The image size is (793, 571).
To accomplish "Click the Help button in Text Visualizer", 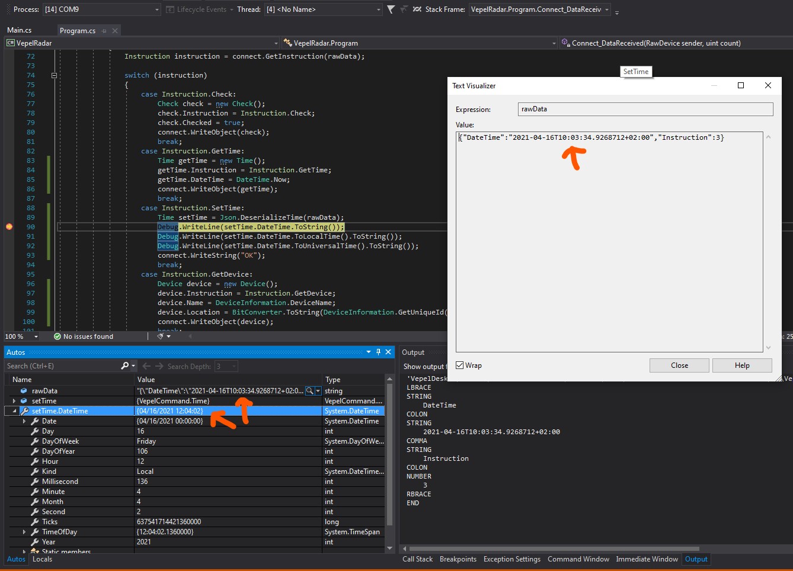I will coord(742,365).
